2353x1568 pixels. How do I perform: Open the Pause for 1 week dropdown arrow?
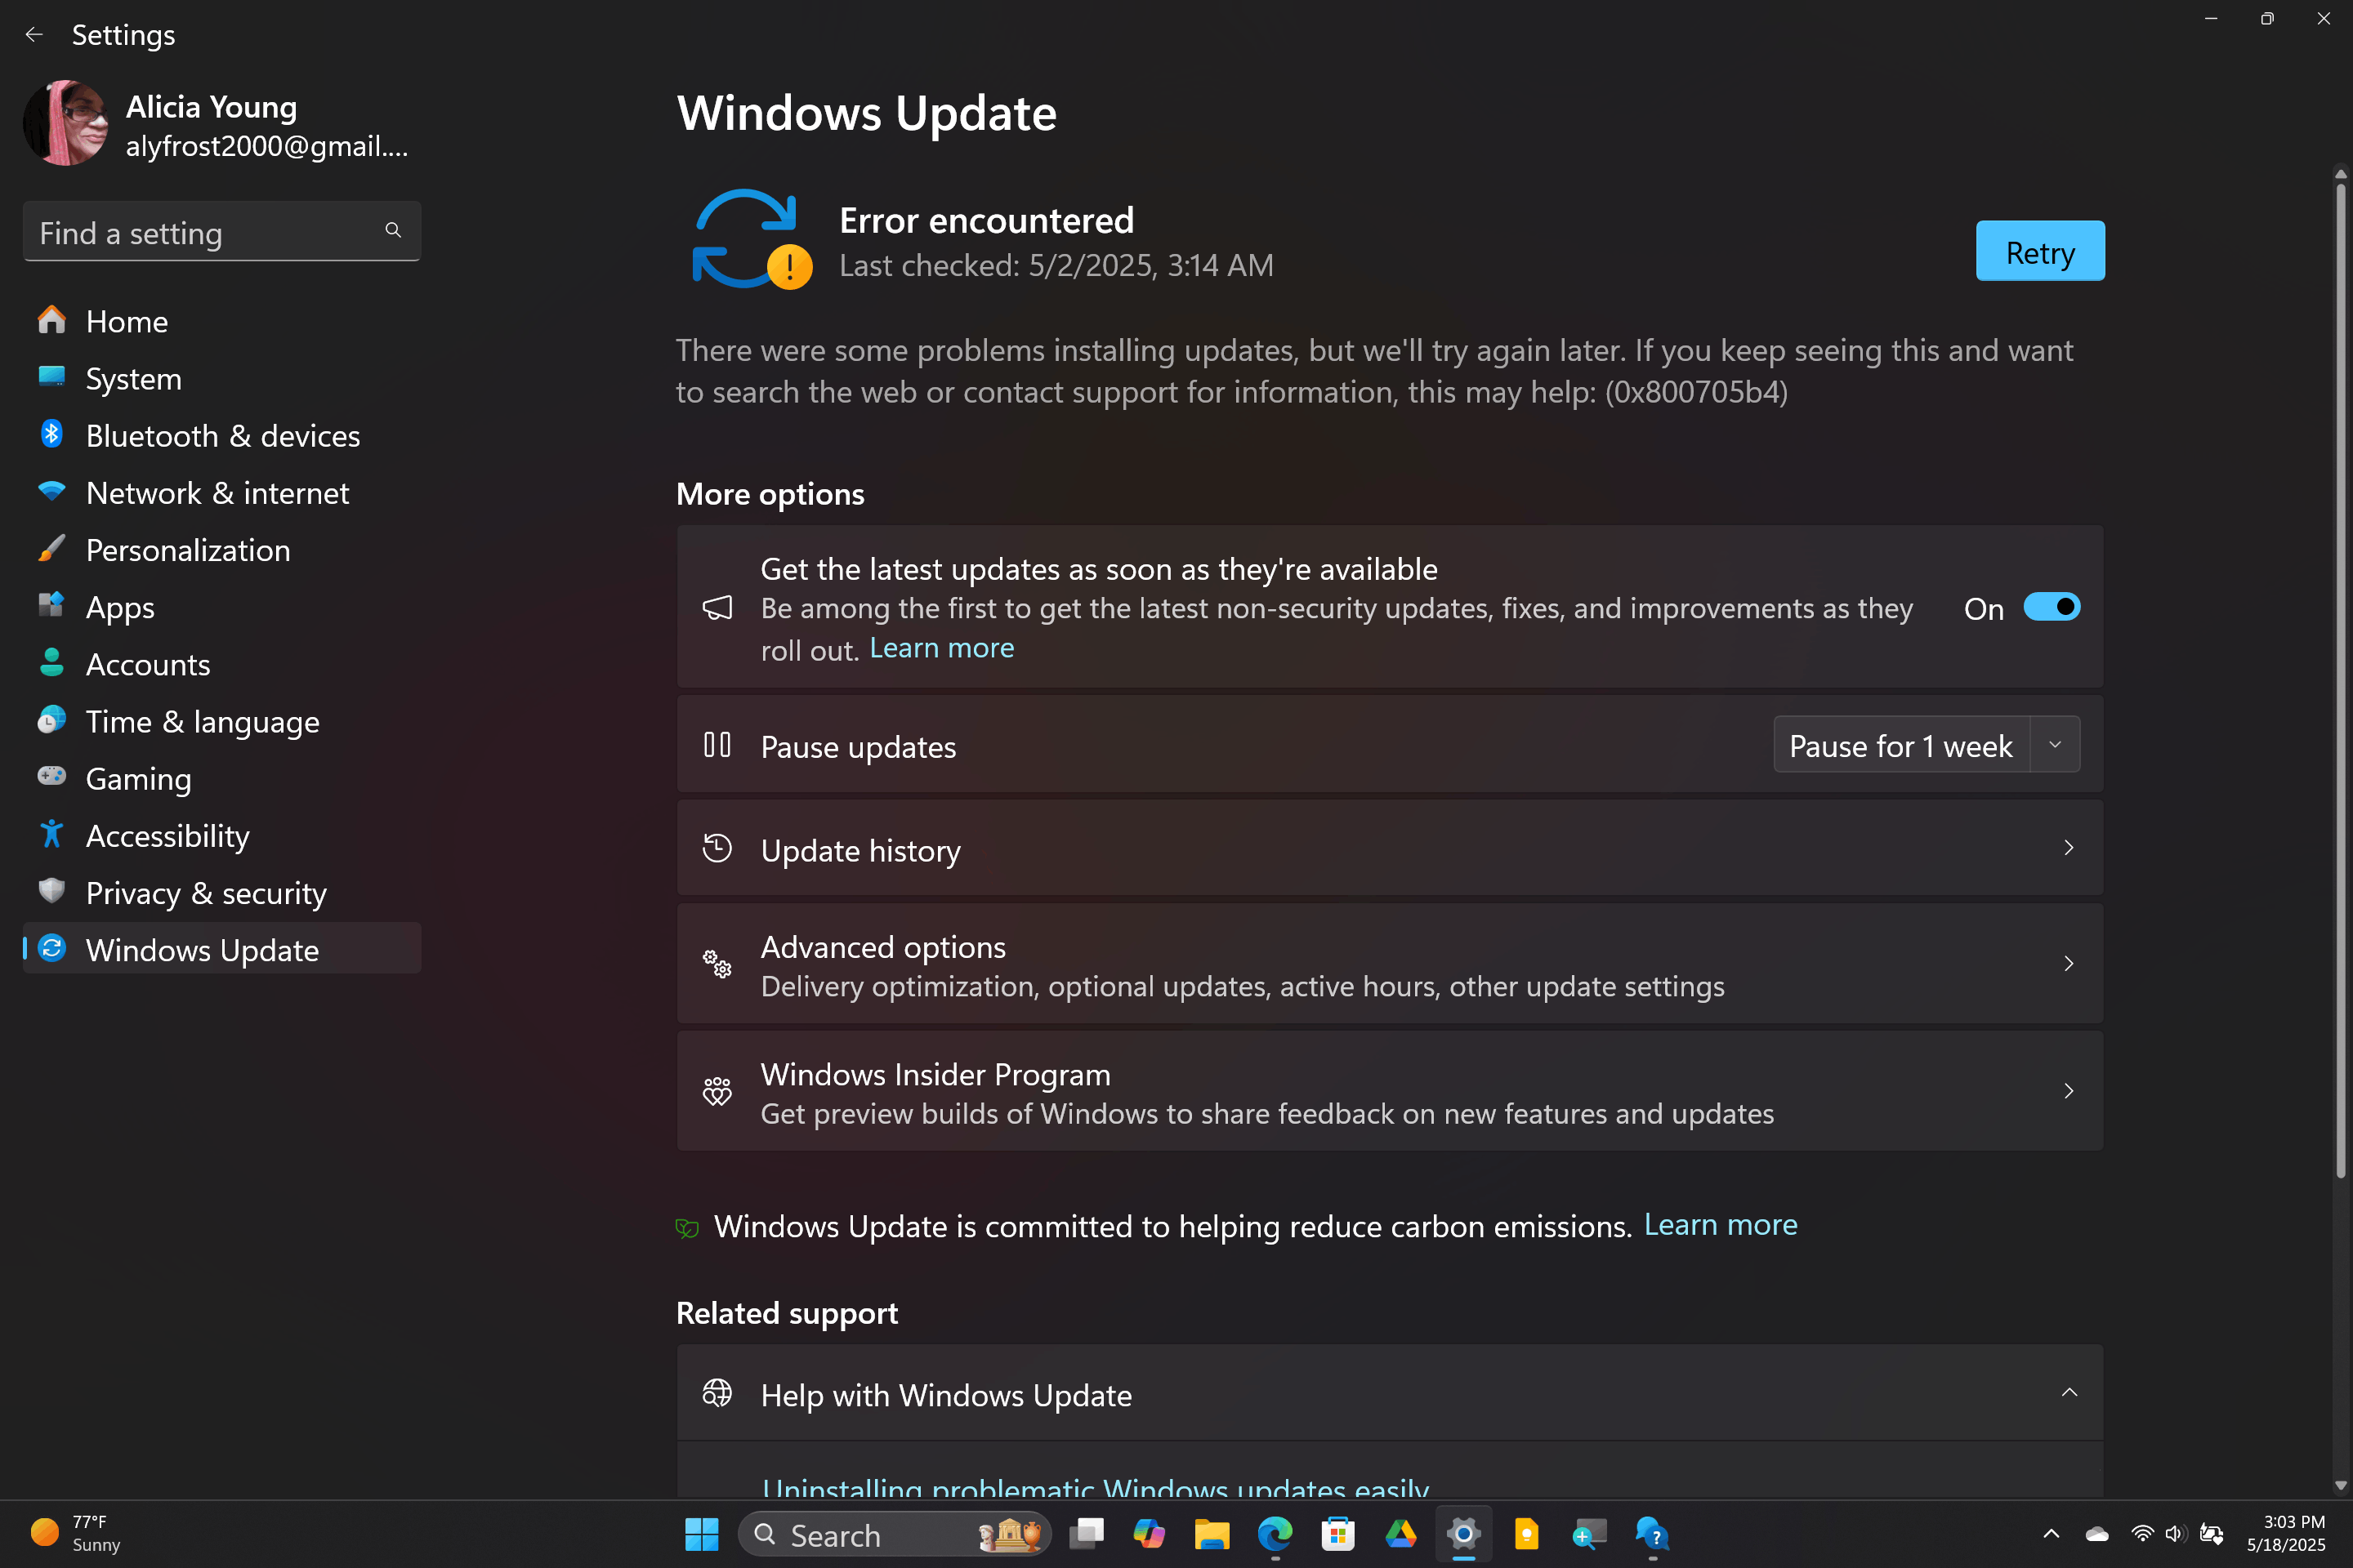pyautogui.click(x=2055, y=745)
